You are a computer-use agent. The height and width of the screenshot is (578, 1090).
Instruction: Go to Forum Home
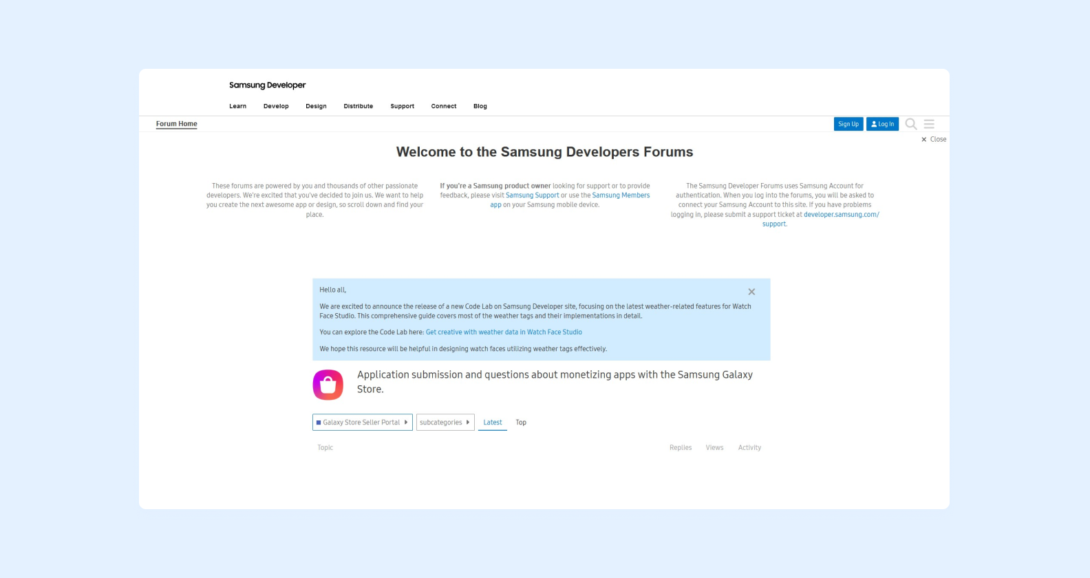point(176,124)
